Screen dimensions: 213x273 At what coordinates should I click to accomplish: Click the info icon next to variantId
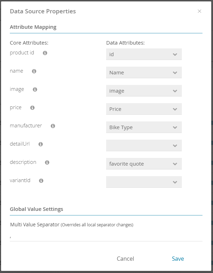click(41, 181)
